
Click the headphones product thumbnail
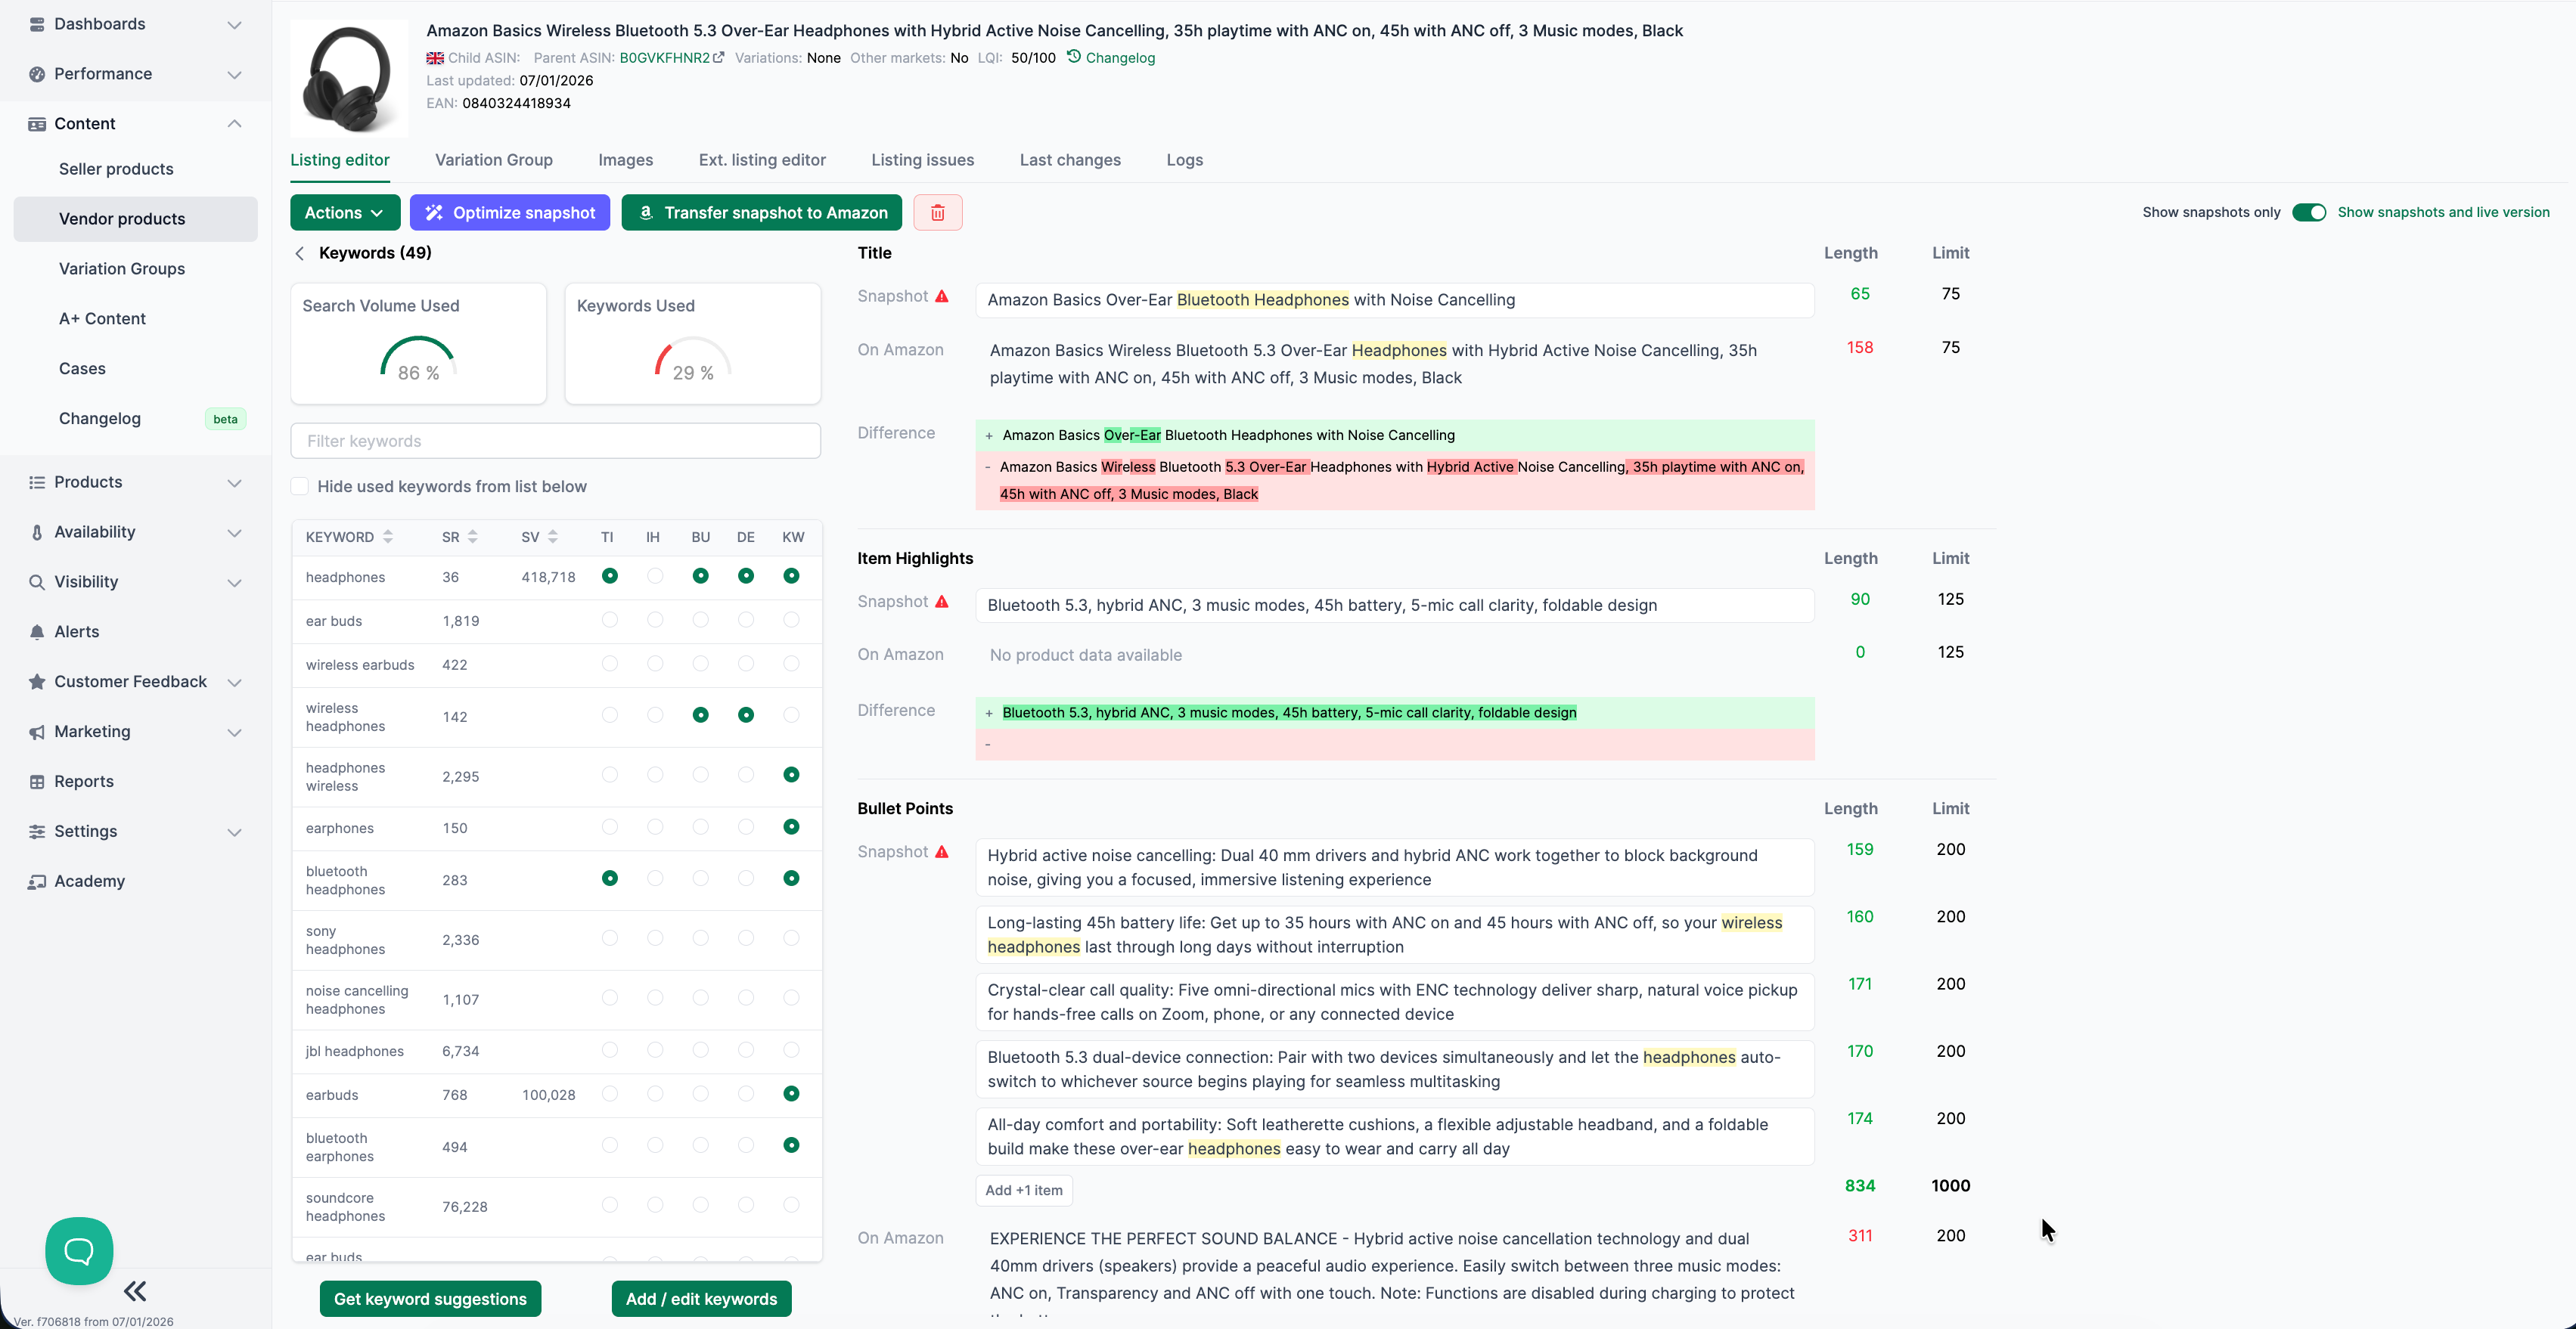click(349, 79)
